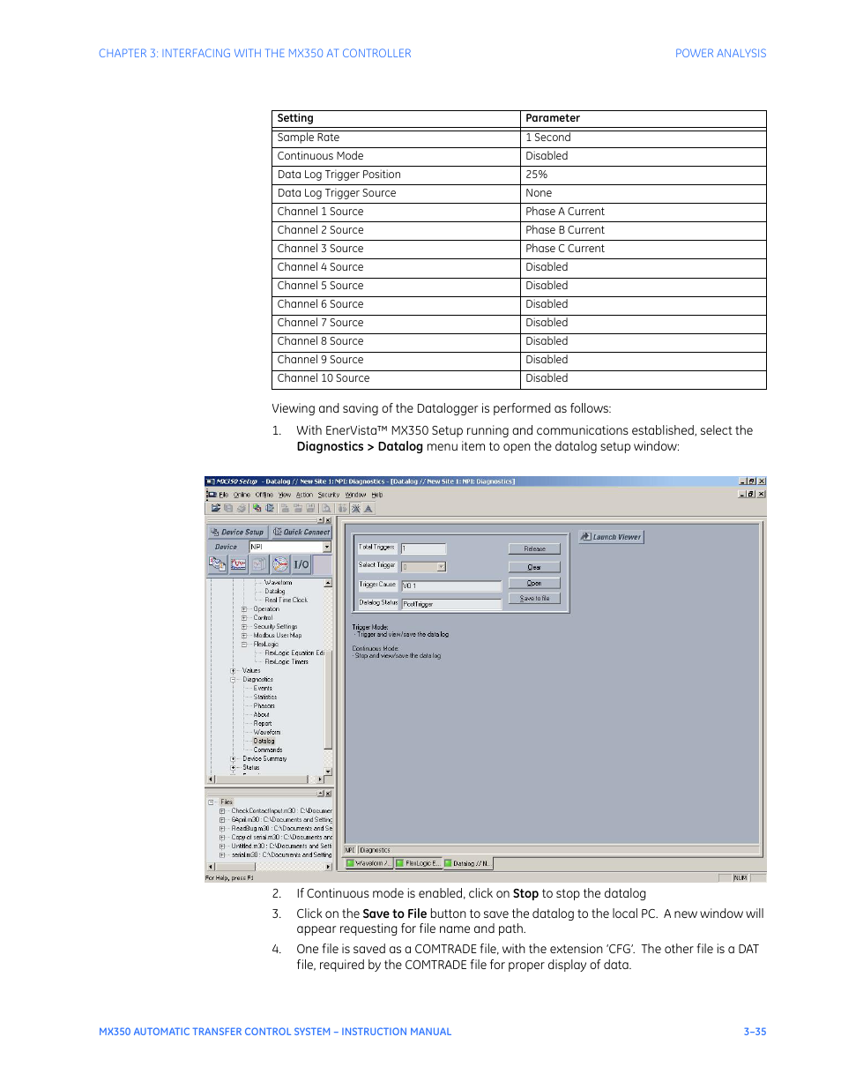Open the Window menu

coord(355,495)
